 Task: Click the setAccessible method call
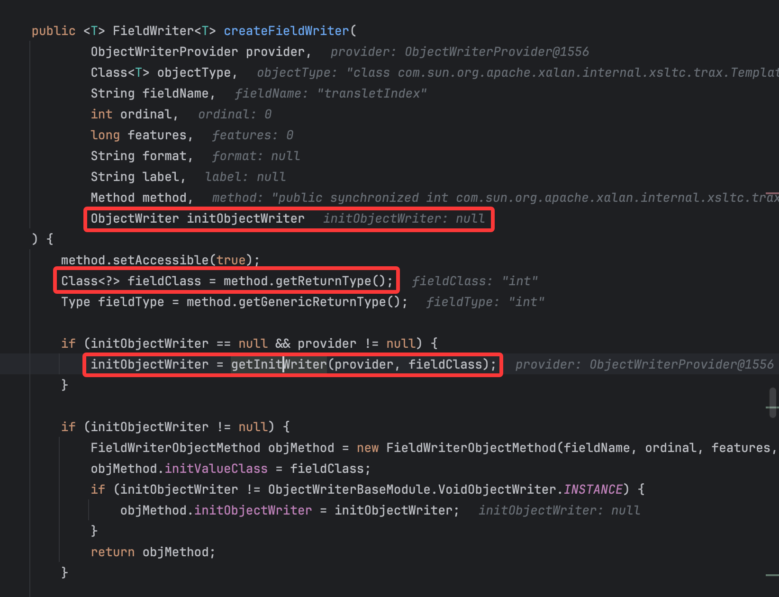coord(161,260)
